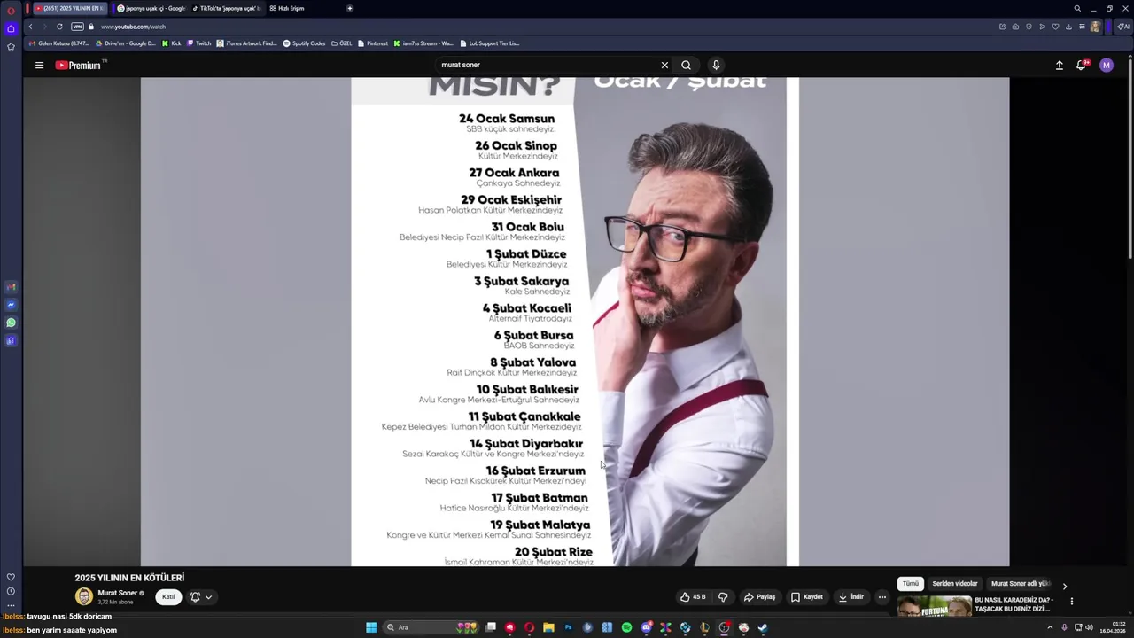1134x638 pixels.
Task: Open Opera sidebar bookmarks star icon
Action: [x=11, y=46]
